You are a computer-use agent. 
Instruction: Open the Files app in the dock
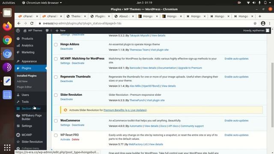click(x=7, y=13)
